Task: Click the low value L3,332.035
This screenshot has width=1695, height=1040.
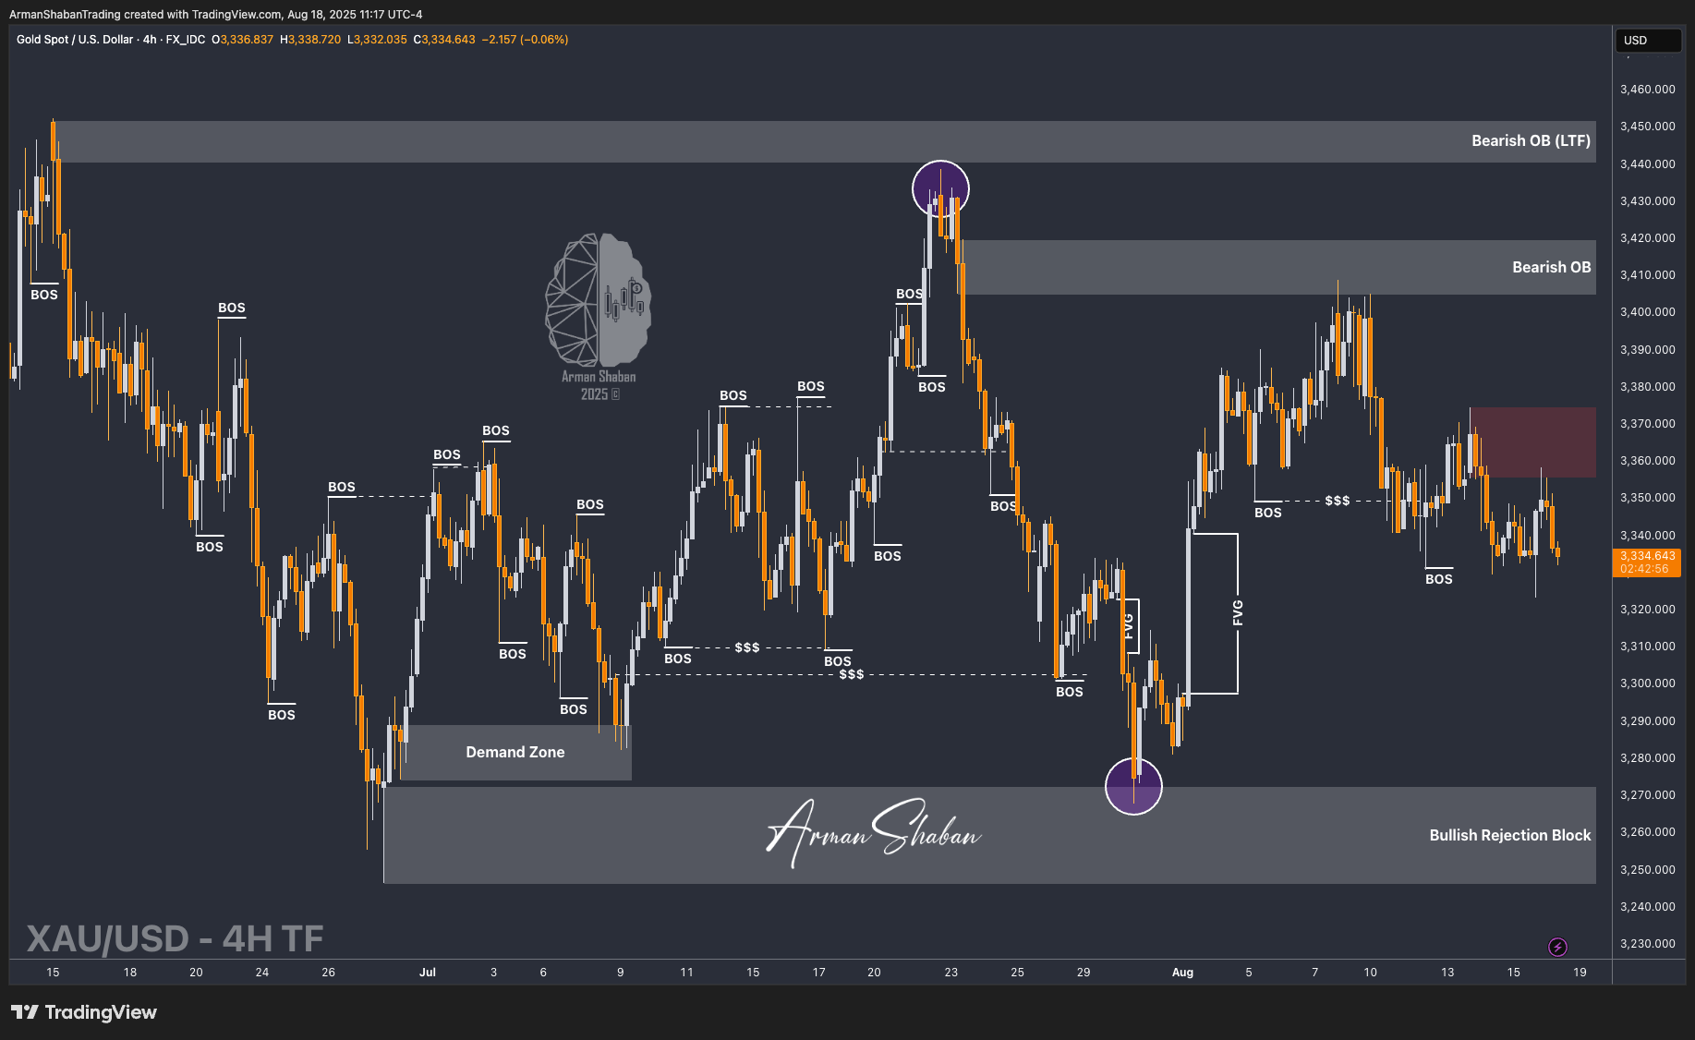Action: (377, 40)
